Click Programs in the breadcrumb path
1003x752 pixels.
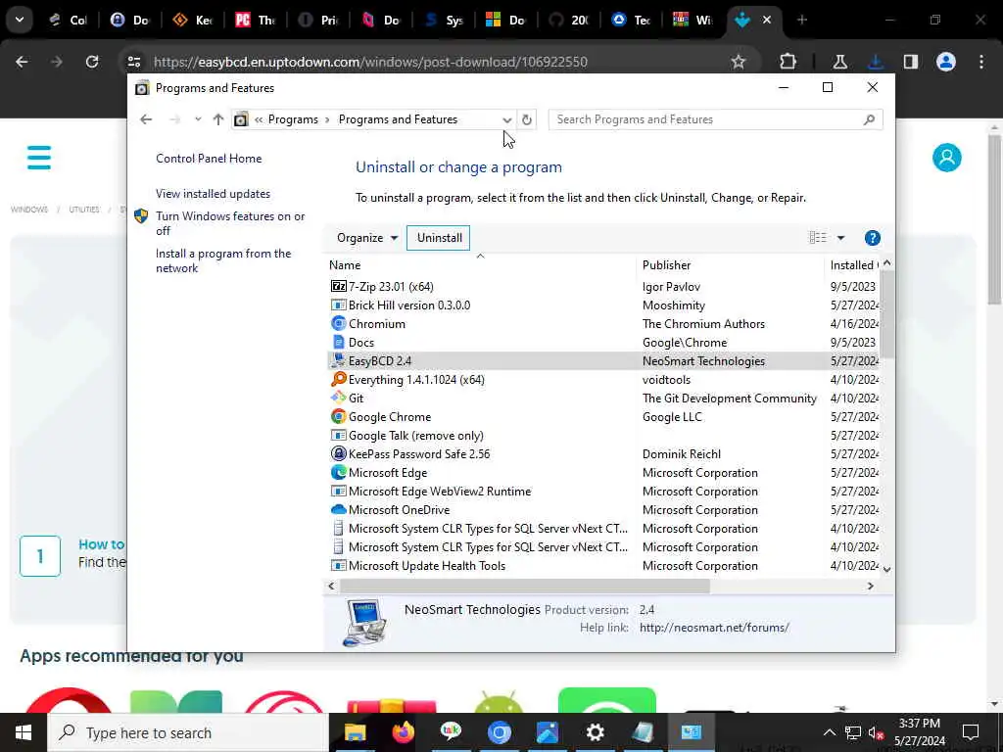pos(293,119)
